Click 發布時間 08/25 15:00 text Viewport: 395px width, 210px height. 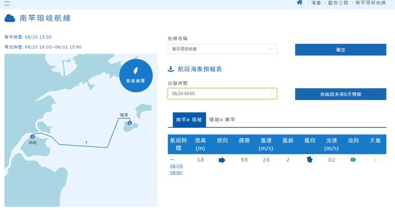[x=28, y=37]
